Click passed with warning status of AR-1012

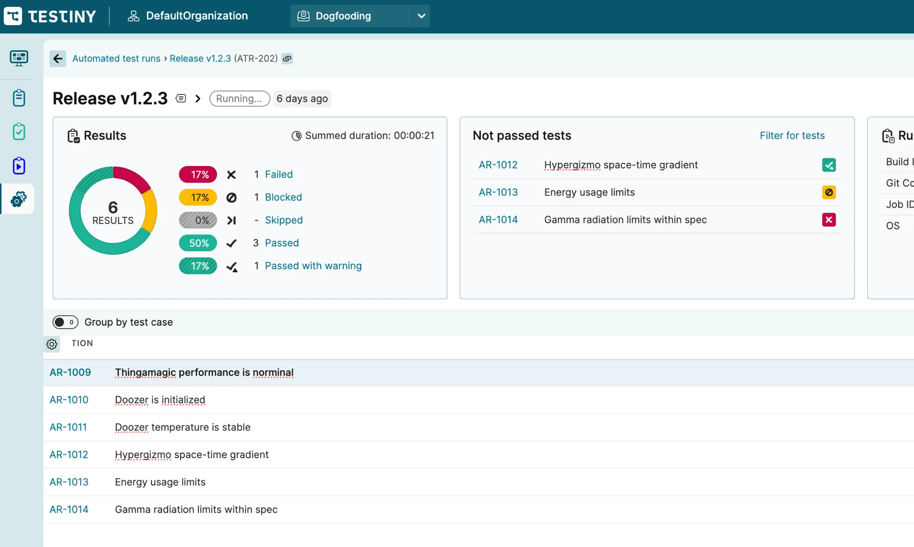pos(828,165)
